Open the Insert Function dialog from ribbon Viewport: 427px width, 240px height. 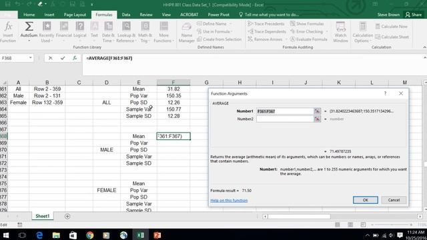[8, 32]
